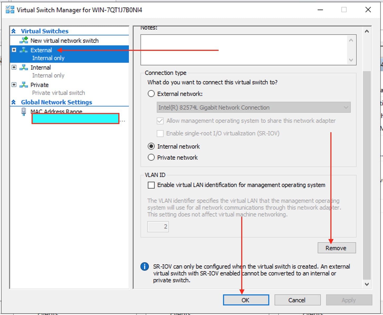
Task: Collapse the Virtual Switches section chevron
Action: pyautogui.click(x=14, y=31)
